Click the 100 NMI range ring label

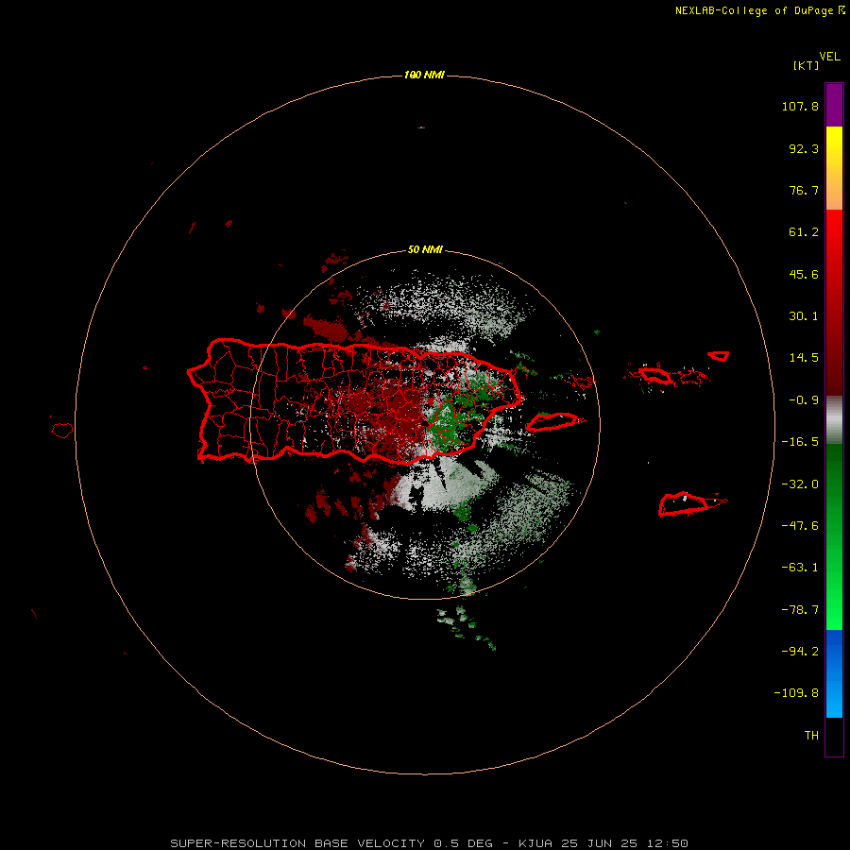[424, 75]
